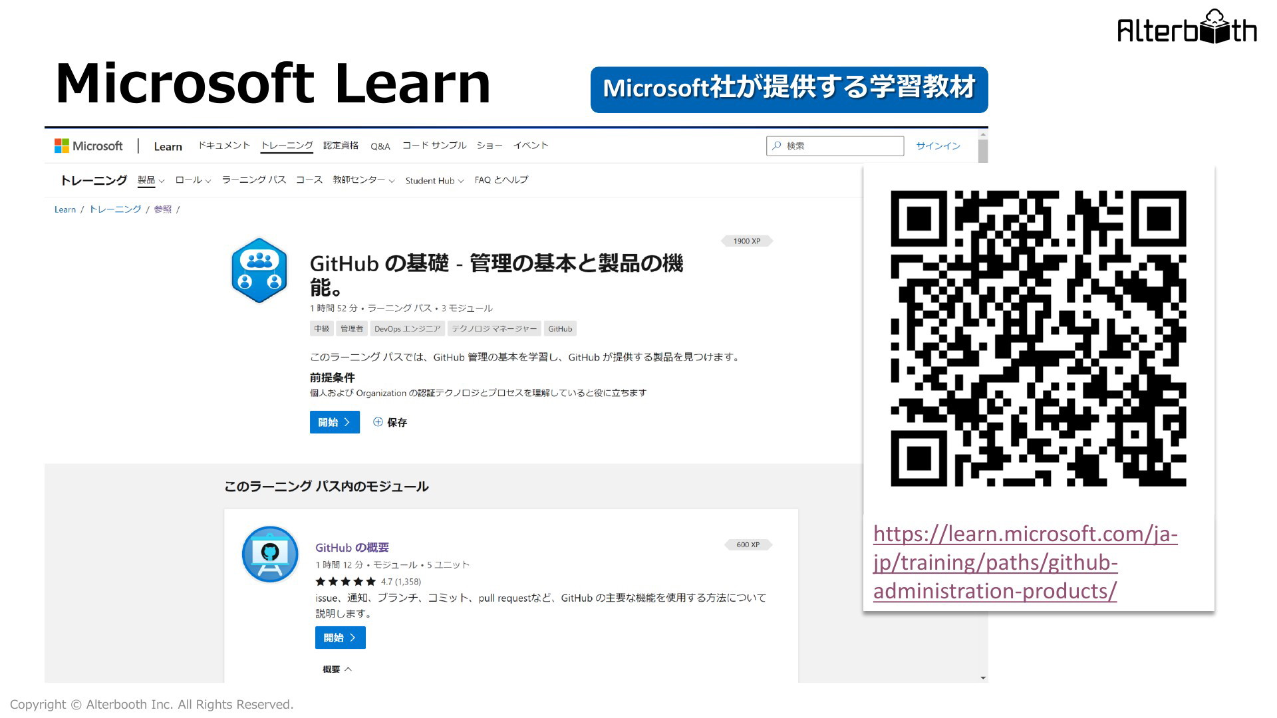
Task: Click the magnifier icon in search box
Action: [776, 146]
